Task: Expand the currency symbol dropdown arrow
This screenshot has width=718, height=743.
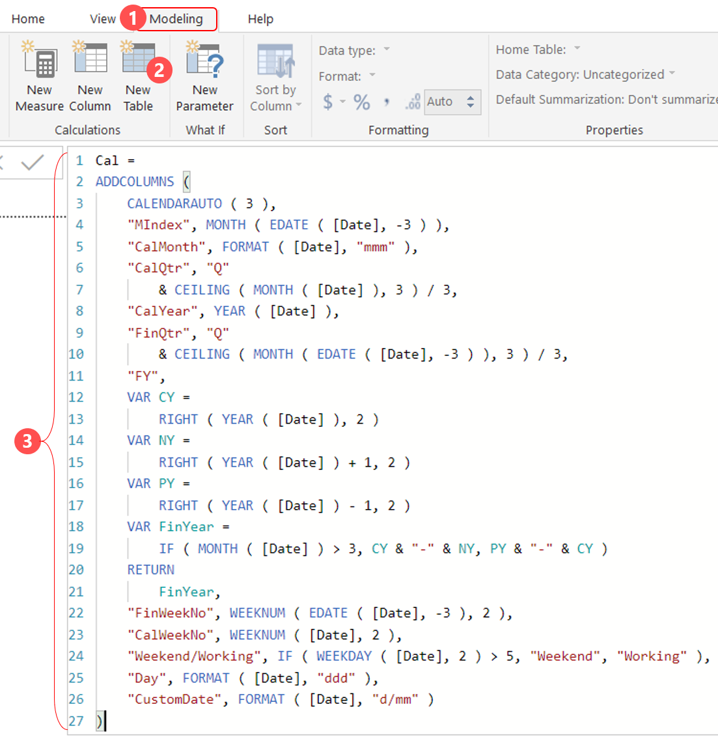Action: [x=342, y=102]
